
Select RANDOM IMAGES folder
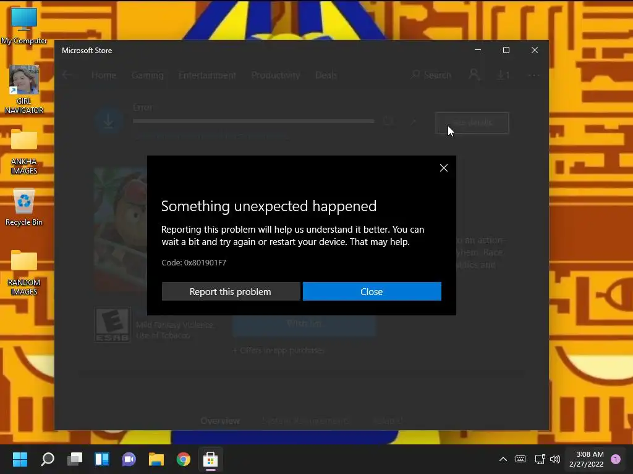click(x=24, y=272)
